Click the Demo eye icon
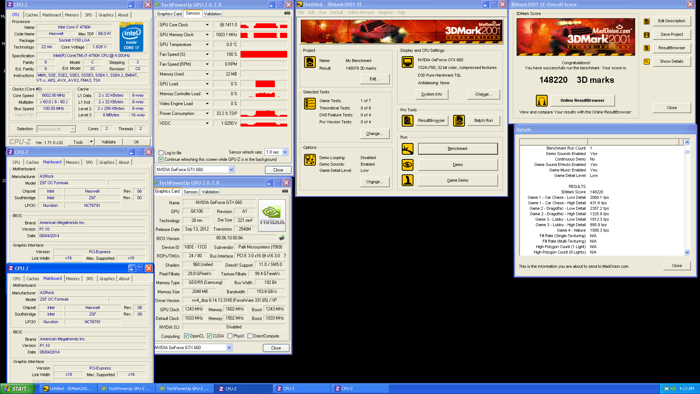 (x=407, y=165)
